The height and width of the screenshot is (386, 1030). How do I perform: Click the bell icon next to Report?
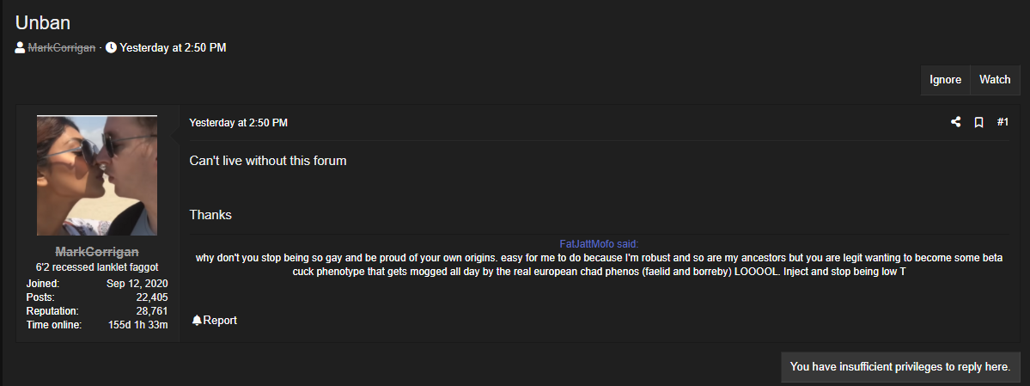point(197,321)
